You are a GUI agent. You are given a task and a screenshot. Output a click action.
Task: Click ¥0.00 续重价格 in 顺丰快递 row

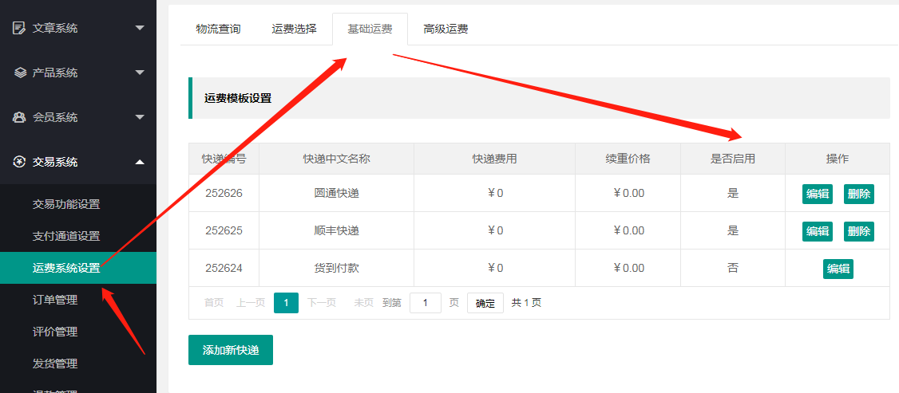[628, 230]
